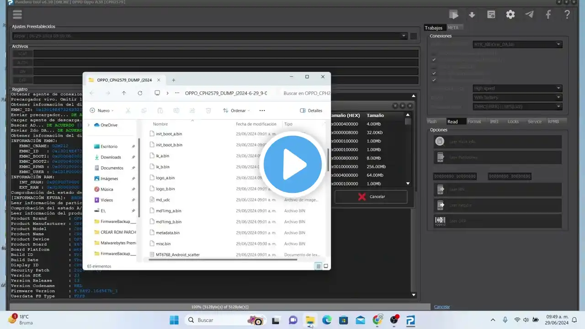This screenshot has height=329, width=585.
Task: Open the help question mark icon
Action: (x=567, y=15)
